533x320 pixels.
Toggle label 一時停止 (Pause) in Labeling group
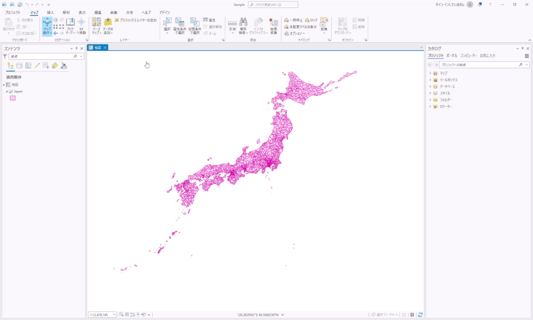(293, 20)
